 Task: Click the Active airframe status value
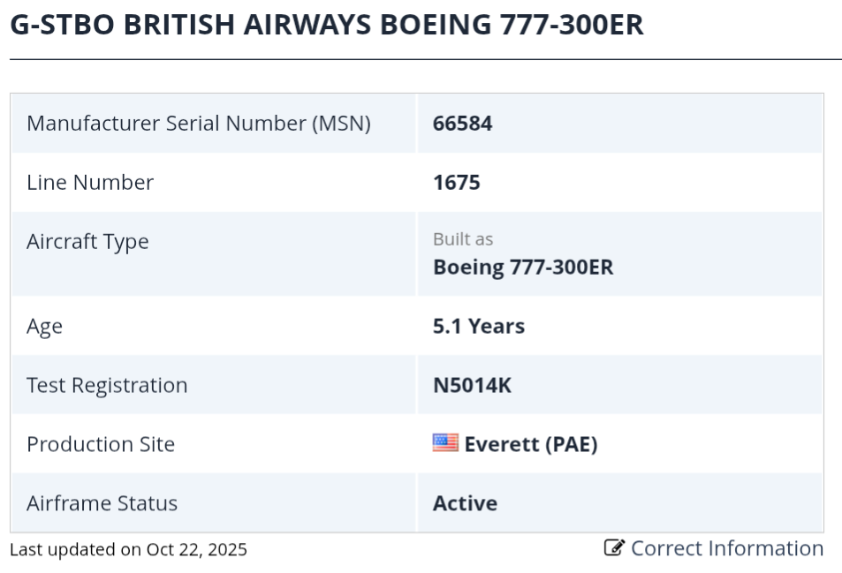[x=465, y=503]
